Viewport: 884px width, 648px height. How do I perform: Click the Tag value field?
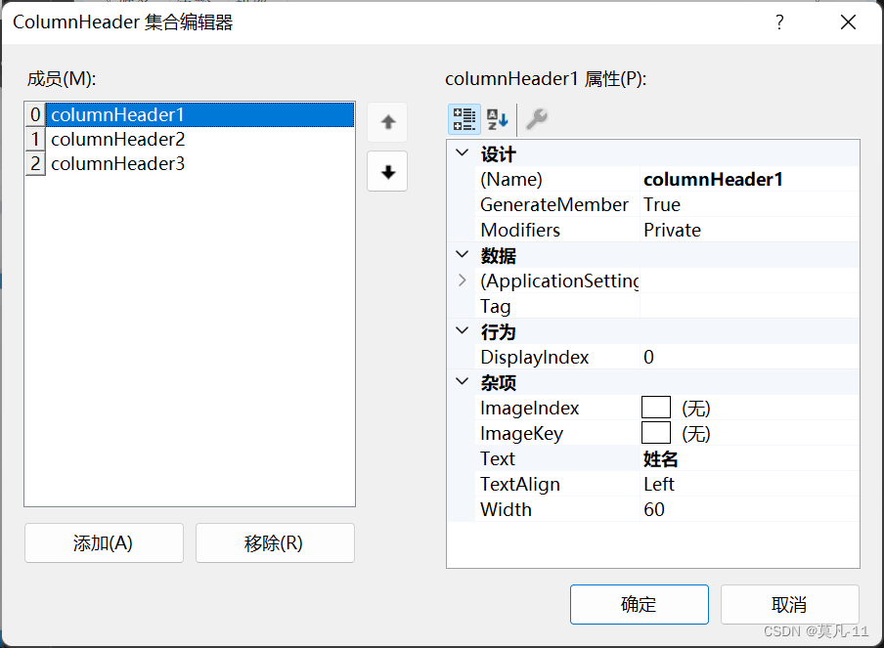pyautogui.click(x=749, y=306)
